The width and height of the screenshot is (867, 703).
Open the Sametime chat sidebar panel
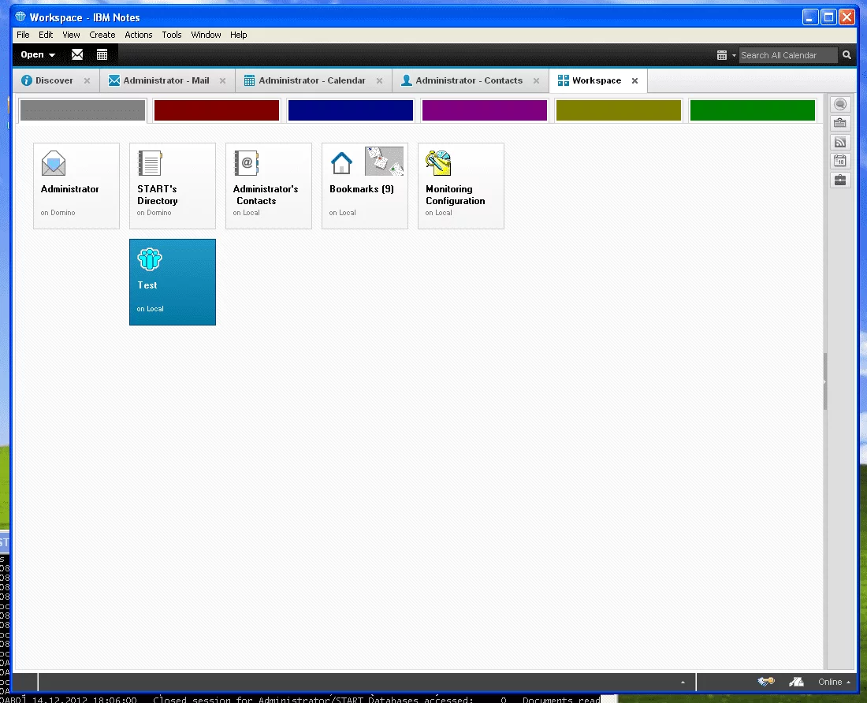click(840, 105)
